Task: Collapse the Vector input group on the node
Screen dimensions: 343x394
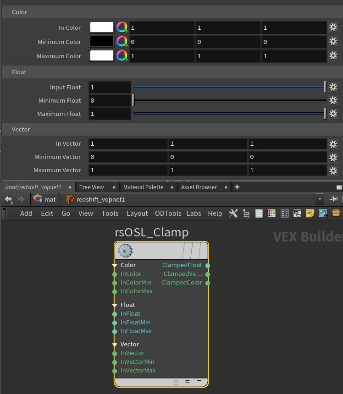Action: pyautogui.click(x=115, y=345)
